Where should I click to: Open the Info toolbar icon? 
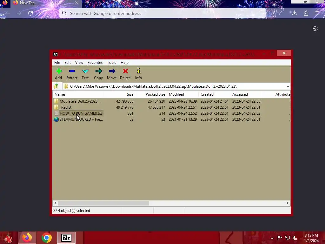coord(138,71)
